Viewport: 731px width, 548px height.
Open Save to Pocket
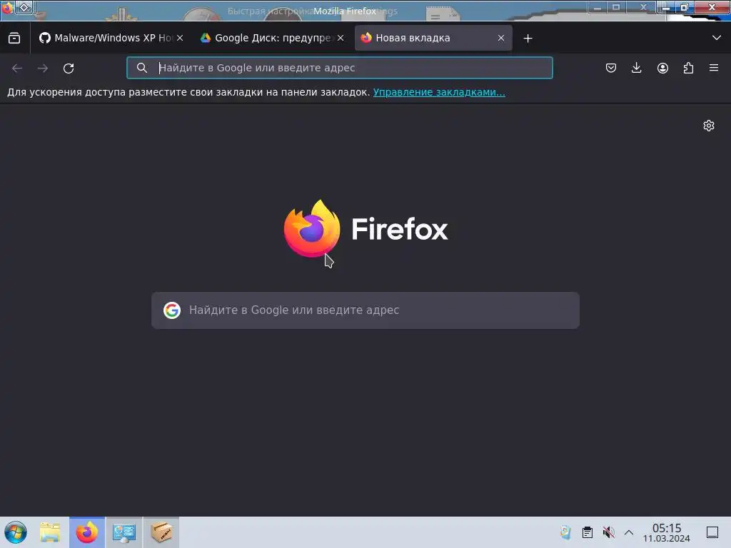click(611, 68)
